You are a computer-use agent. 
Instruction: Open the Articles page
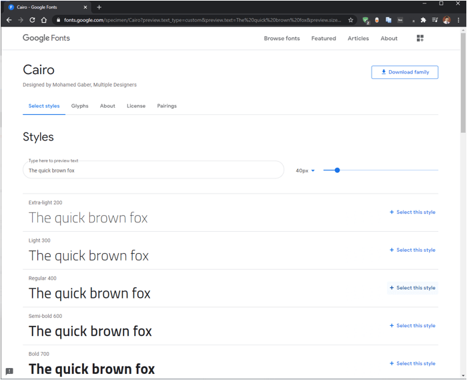pos(358,38)
